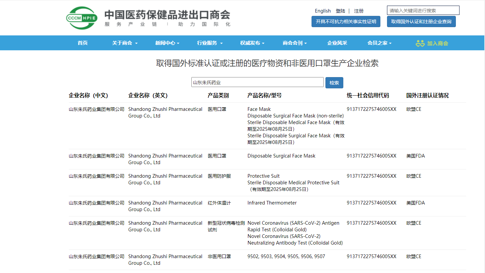The image size is (485, 273).
Task: Click the page heading 取得国外标准认证或注册的医疗物资
Action: [267, 63]
